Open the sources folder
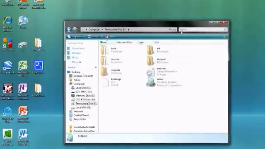This screenshot has height=149, width=265. [x=111, y=61]
